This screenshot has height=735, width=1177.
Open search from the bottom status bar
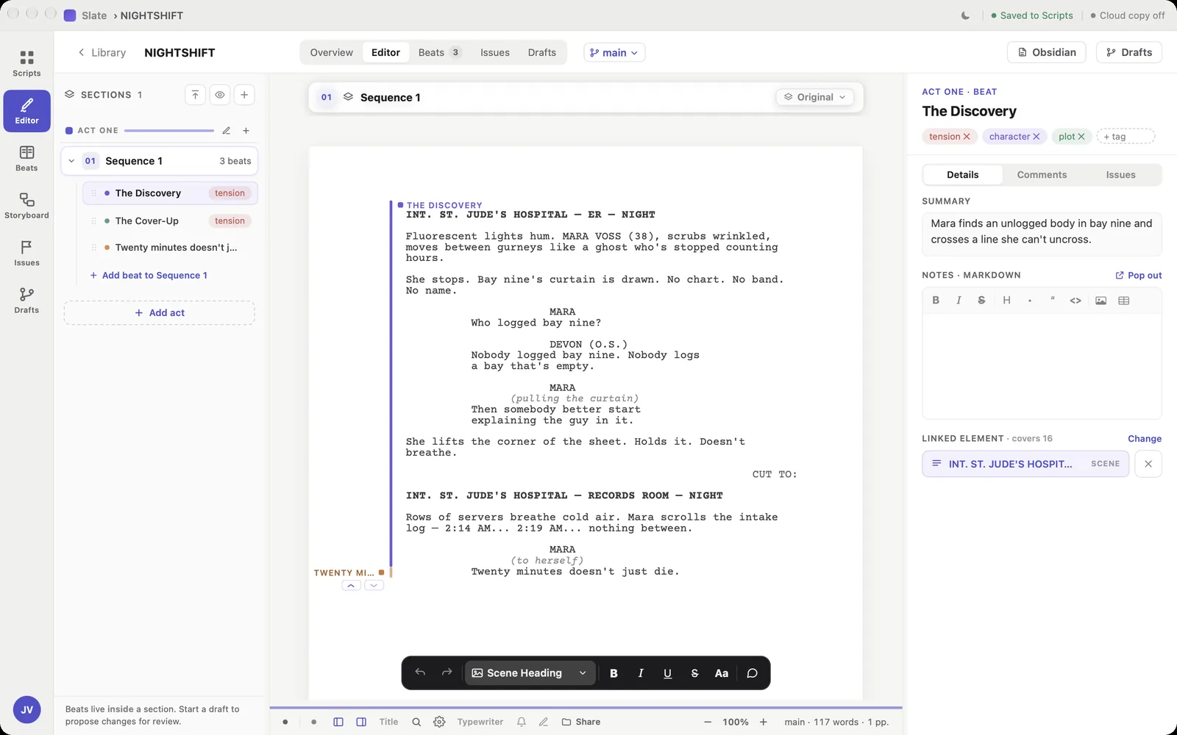coord(416,722)
